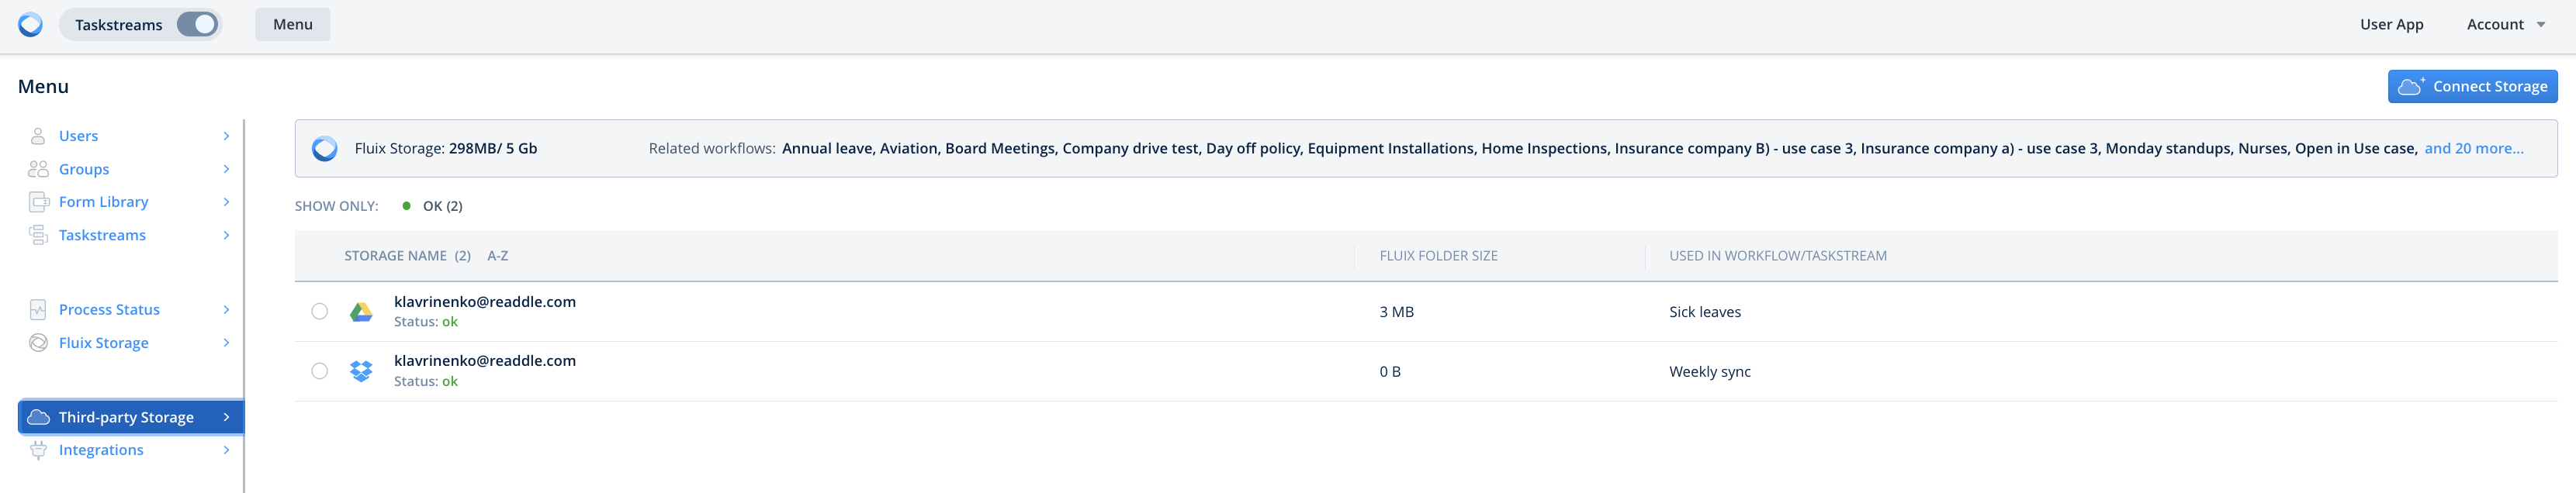
Task: Expand the Taskstreams sidebar chevron
Action: point(226,235)
